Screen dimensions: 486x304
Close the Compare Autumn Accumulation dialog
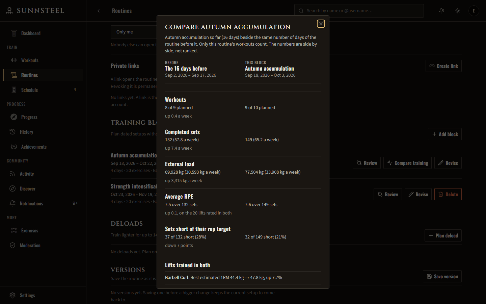tap(321, 24)
